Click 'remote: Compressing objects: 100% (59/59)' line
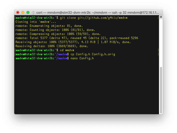This screenshot has height=133, width=177. point(58,34)
